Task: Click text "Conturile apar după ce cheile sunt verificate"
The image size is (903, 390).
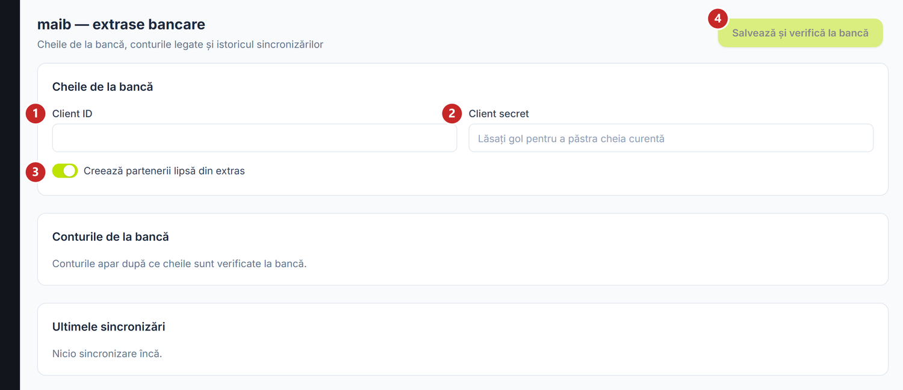Action: [x=157, y=264]
